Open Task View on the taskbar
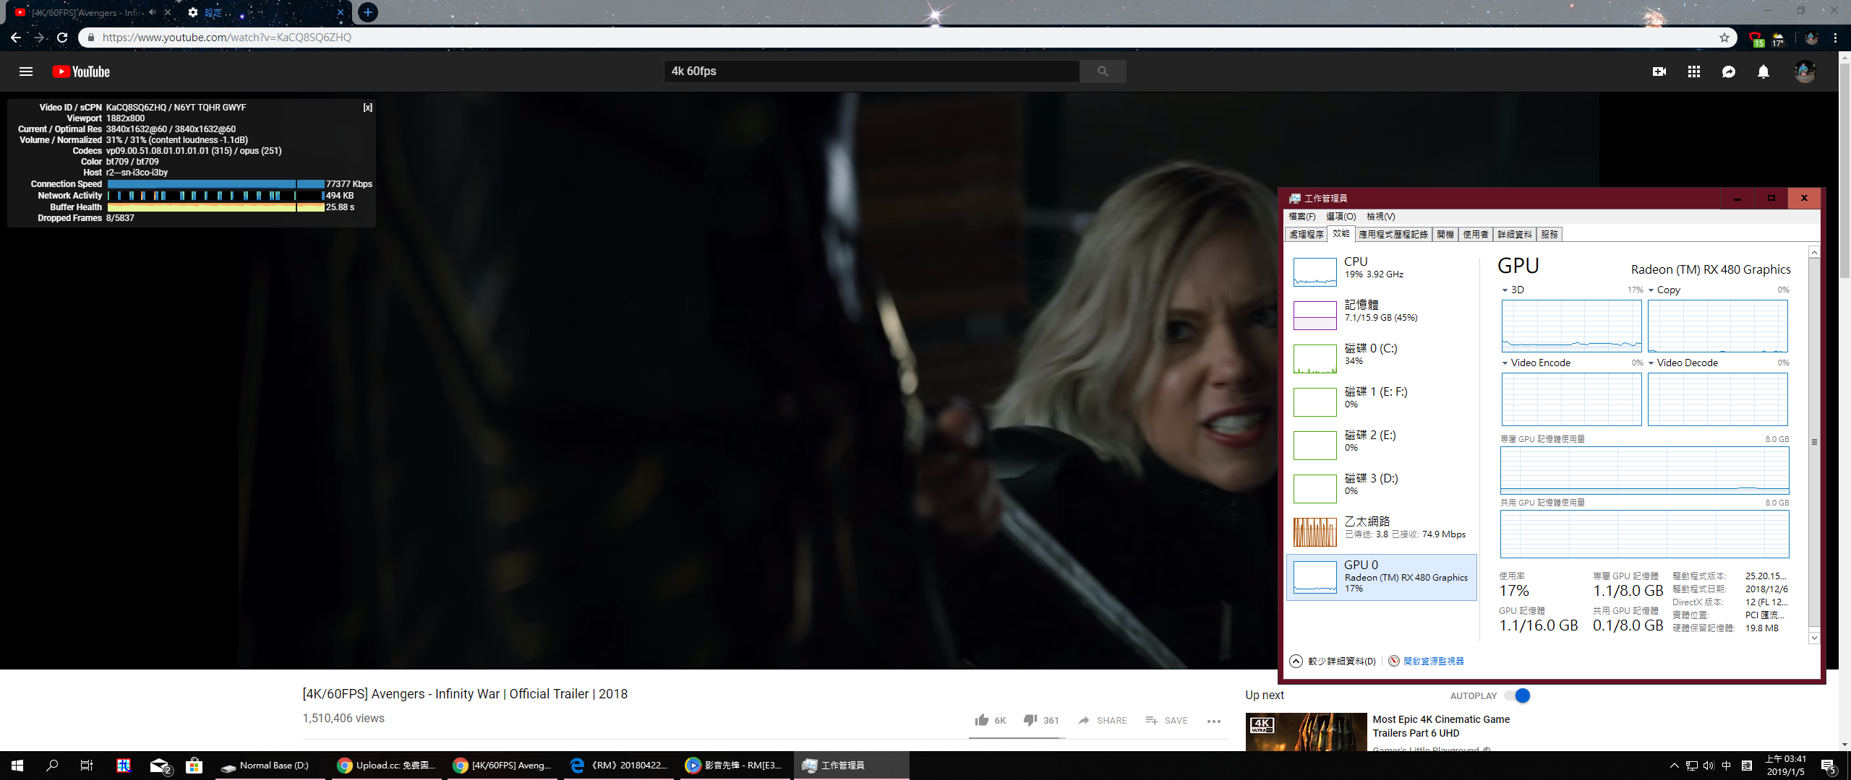The height and width of the screenshot is (780, 1851). point(87,766)
